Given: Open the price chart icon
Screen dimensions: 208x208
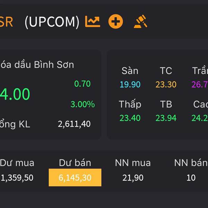Looking at the screenshot, I should 93,21.
